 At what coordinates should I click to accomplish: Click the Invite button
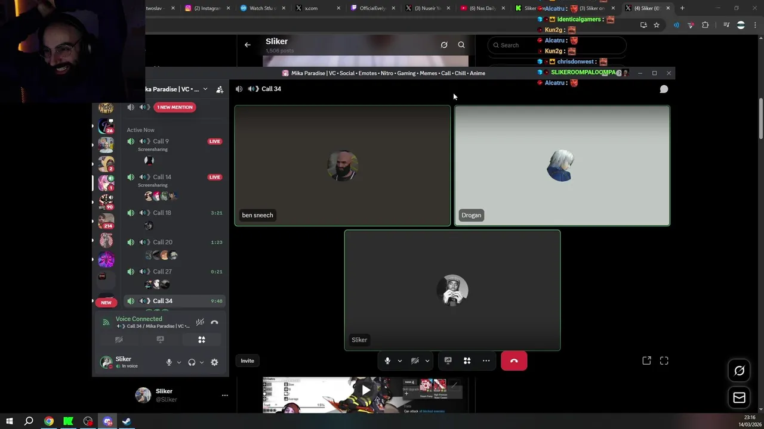point(247,360)
